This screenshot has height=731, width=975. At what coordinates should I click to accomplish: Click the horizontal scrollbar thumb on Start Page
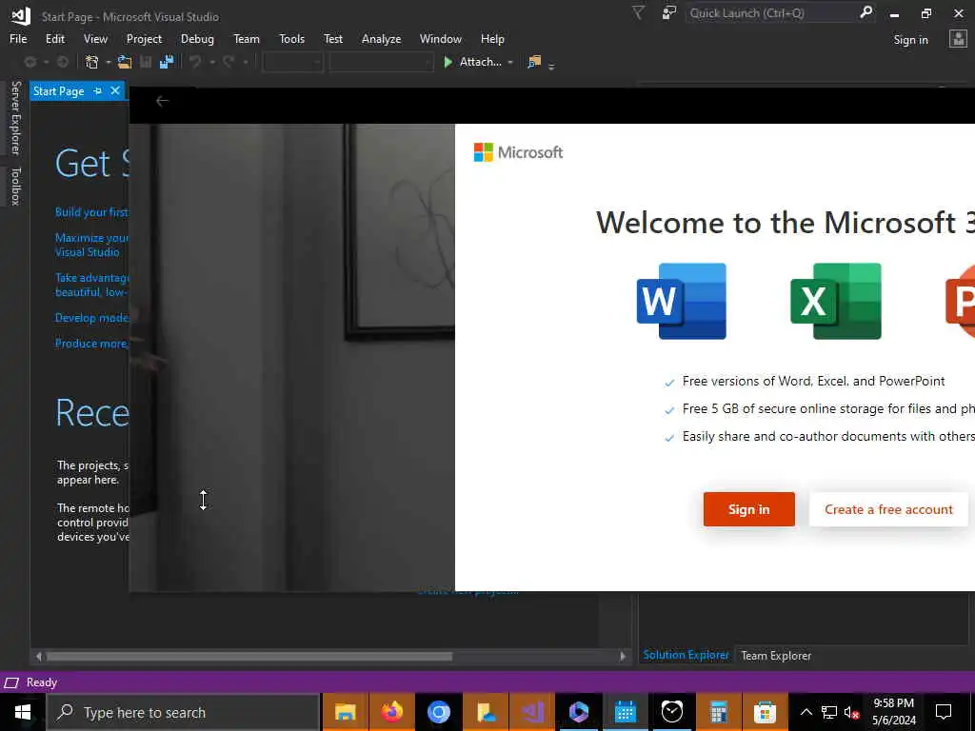[250, 657]
